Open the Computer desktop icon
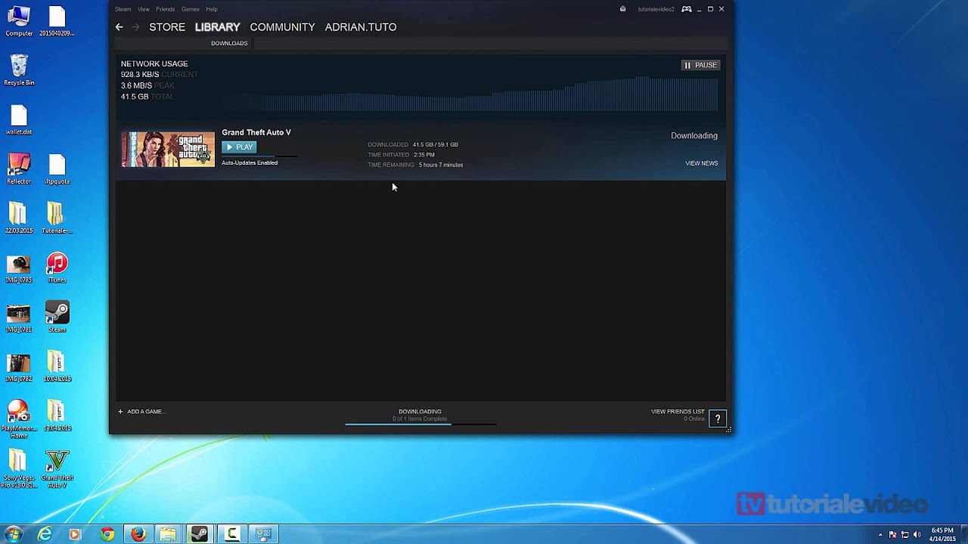 pos(19,21)
